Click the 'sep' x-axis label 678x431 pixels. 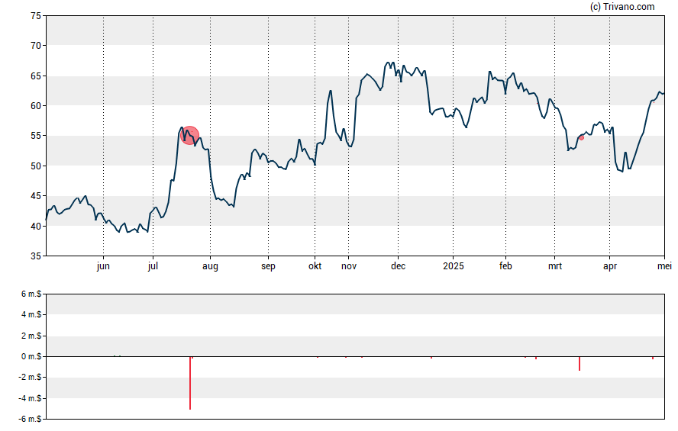click(x=268, y=266)
